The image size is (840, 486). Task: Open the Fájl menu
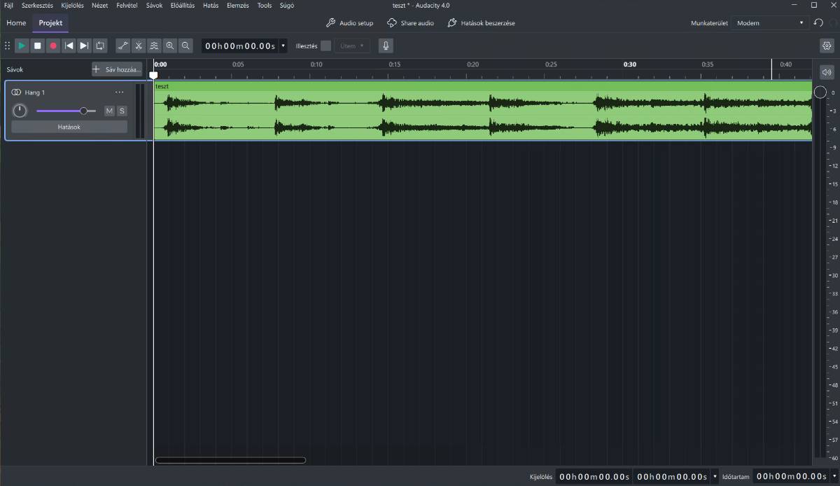coord(8,6)
